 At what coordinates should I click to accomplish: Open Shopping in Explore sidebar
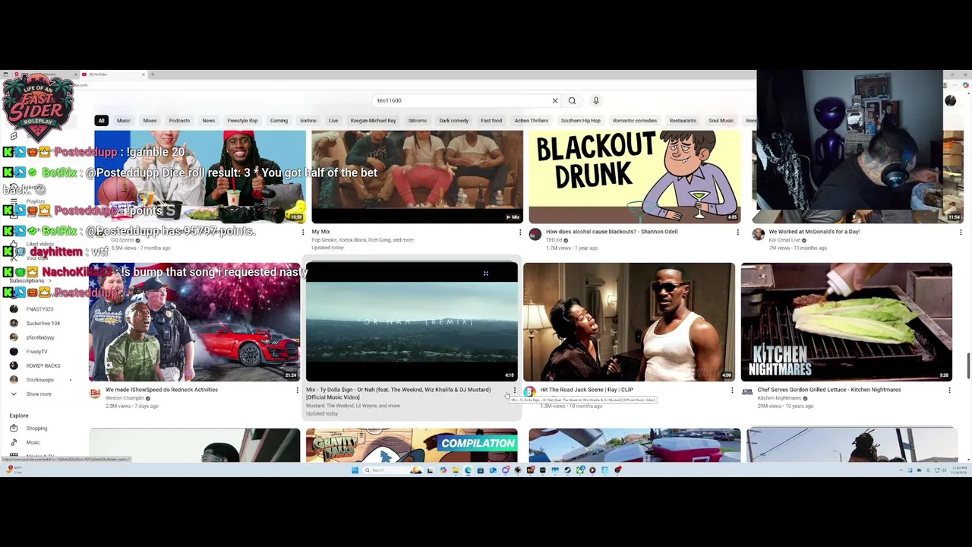click(x=36, y=428)
